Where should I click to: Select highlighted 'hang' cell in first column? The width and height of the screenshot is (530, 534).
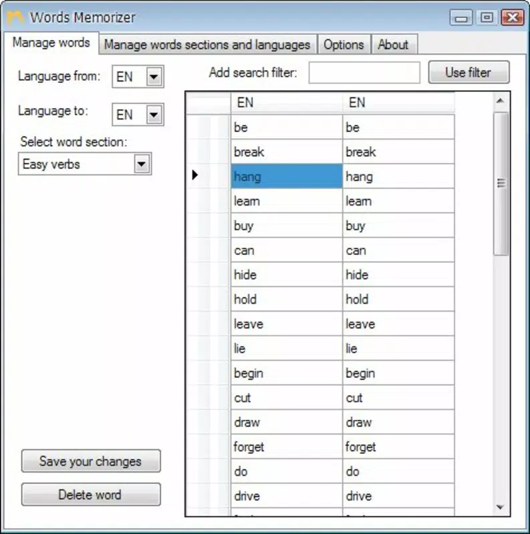coord(287,176)
